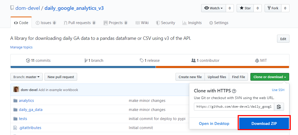This screenshot has height=135, width=298.
Task: Click the orange language bar segment
Action: [x=222, y=67]
